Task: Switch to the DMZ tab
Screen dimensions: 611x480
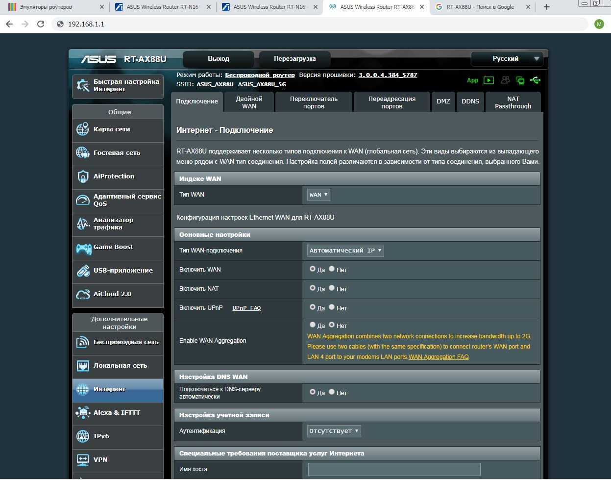Action: tap(443, 102)
